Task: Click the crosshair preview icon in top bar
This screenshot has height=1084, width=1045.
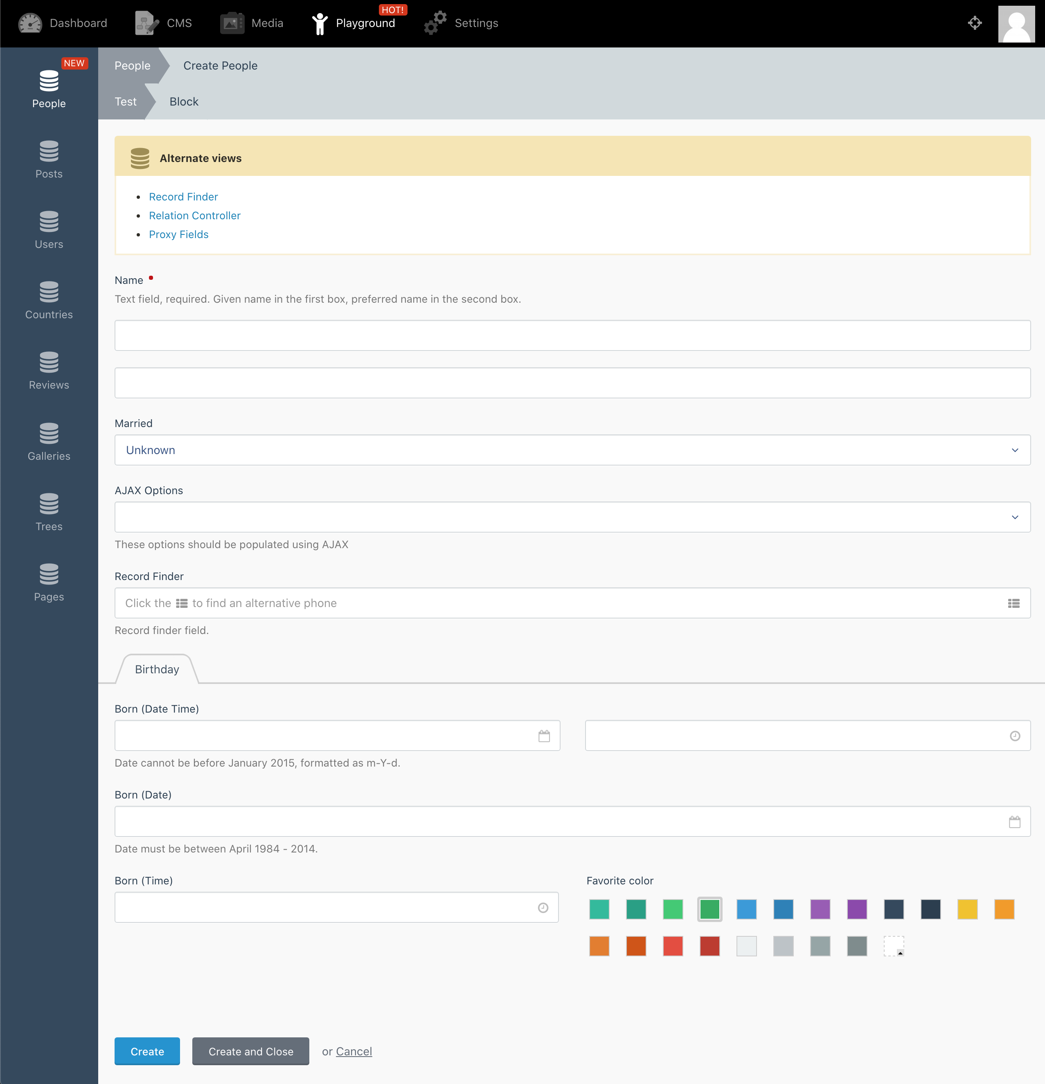Action: (x=975, y=23)
